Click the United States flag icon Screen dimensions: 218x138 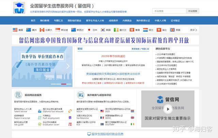click(15, 30)
